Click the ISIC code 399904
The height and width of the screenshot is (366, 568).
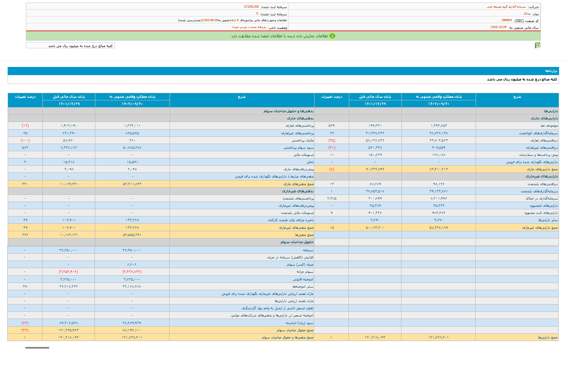(x=507, y=20)
